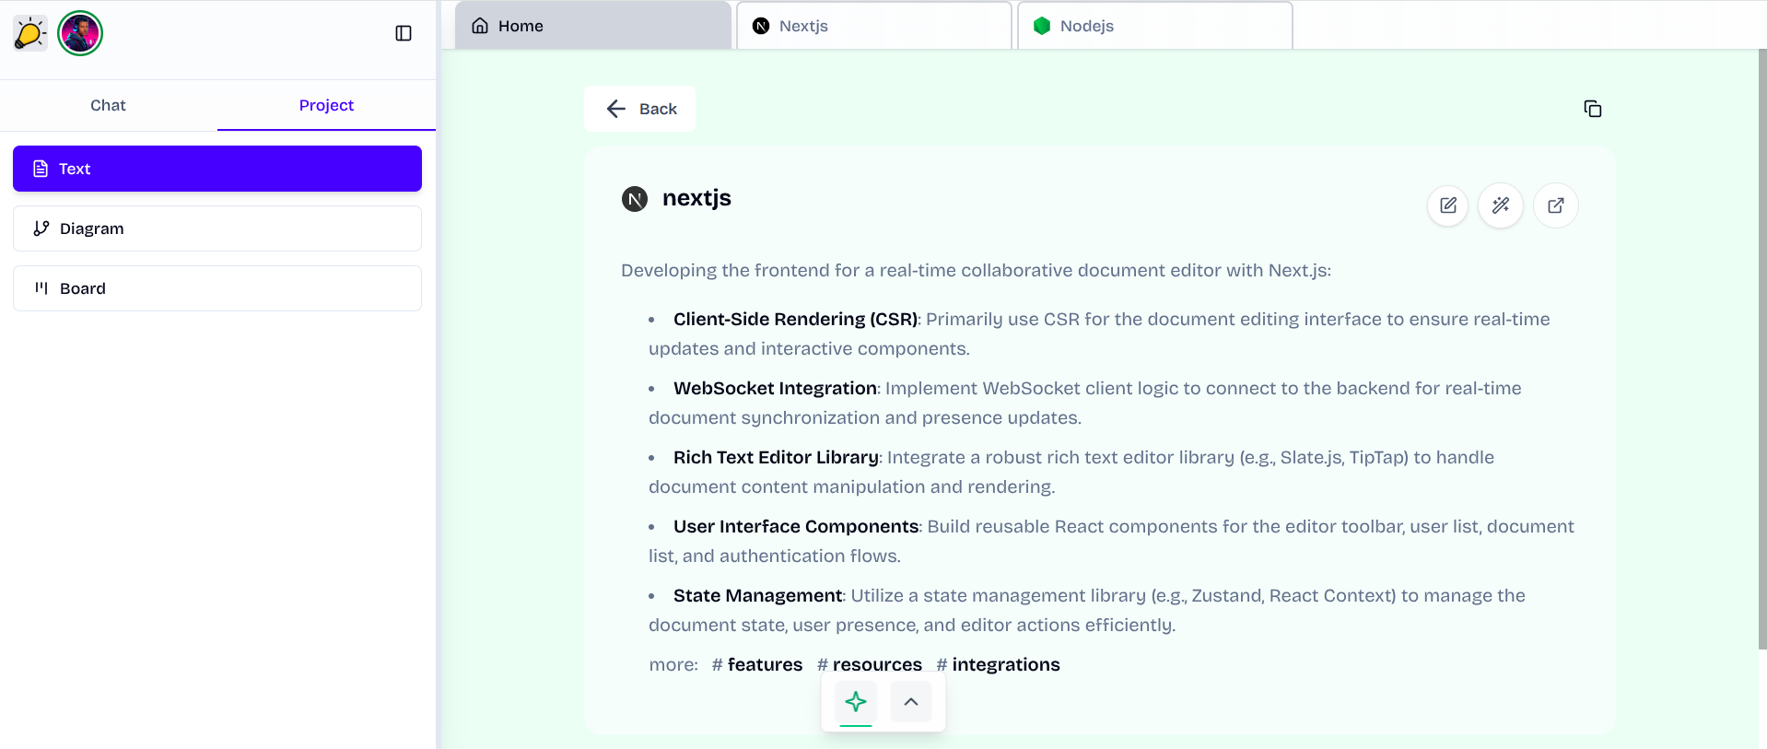Edit the nextjs note with pencil icon
Screen dimensions: 1767x749
(x=1448, y=205)
